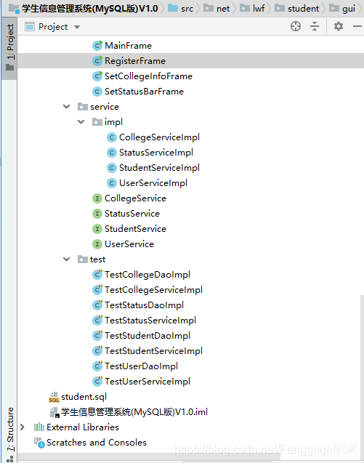Select SetCollegeInfoFrame in the tree
This screenshot has height=463, width=364.
[148, 76]
